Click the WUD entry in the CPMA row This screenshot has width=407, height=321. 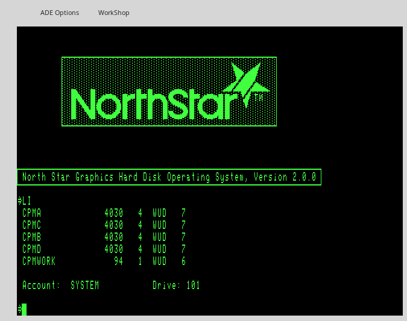tap(159, 213)
